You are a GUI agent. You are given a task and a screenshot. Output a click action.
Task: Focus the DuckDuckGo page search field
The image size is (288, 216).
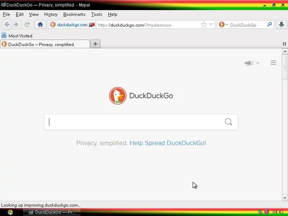[x=141, y=122]
